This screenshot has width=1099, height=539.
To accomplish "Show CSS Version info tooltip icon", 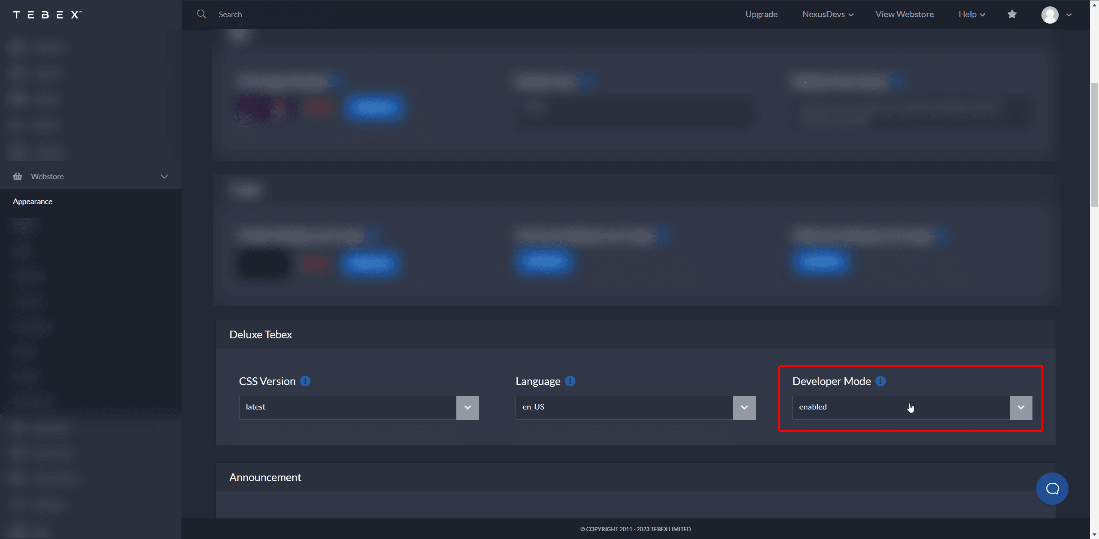I will pyautogui.click(x=305, y=381).
